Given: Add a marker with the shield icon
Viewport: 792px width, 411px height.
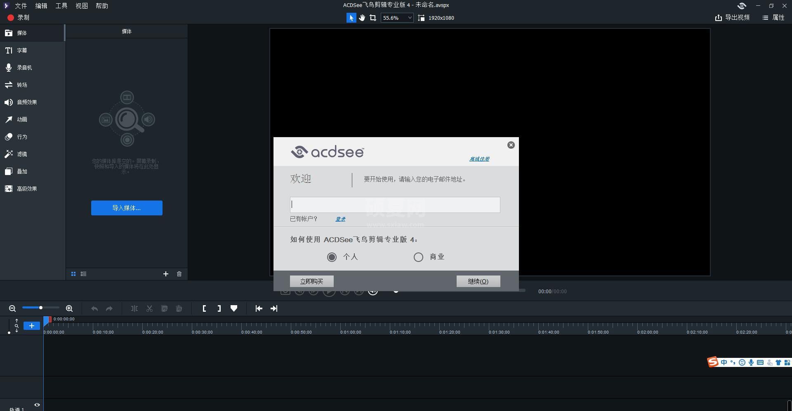Looking at the screenshot, I should coord(234,308).
